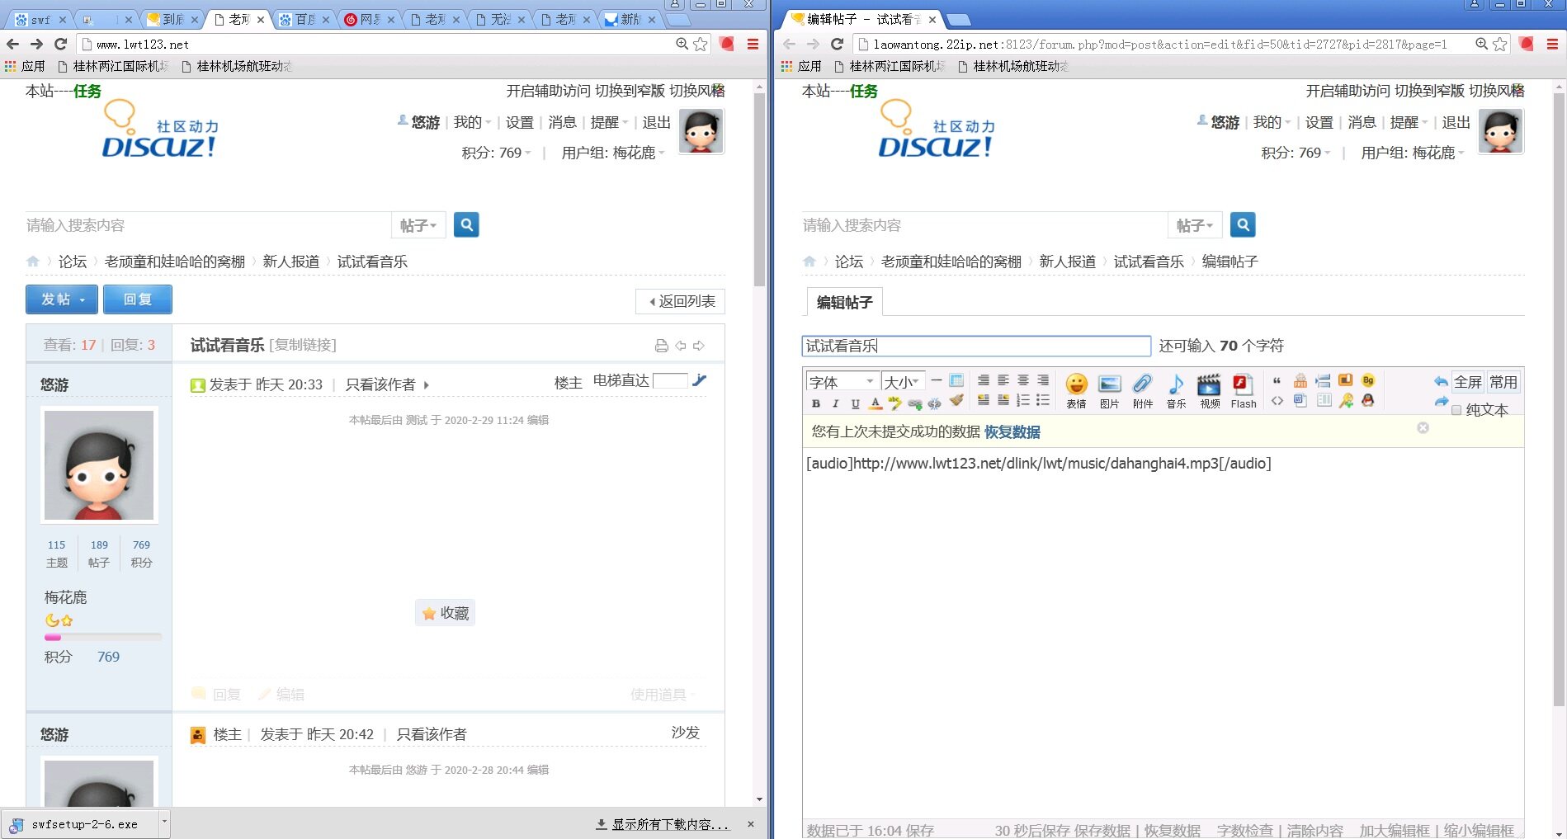
Task: Click the 回复 reply button
Action: [138, 299]
